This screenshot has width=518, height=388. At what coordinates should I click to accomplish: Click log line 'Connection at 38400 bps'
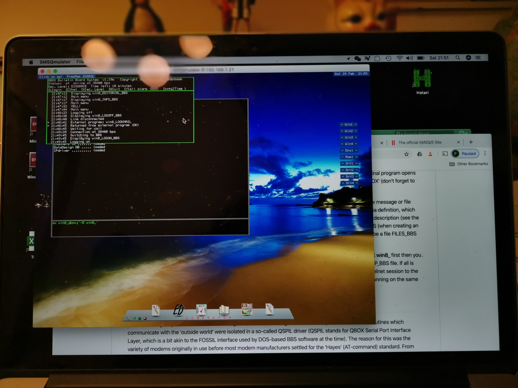pyautogui.click(x=93, y=132)
